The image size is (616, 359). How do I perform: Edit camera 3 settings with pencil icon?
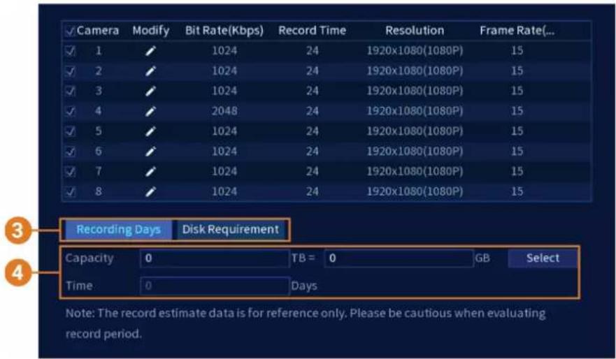click(x=150, y=91)
